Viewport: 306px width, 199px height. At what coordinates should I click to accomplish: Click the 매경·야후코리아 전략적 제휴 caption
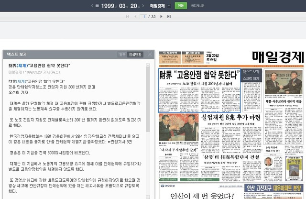point(284,101)
